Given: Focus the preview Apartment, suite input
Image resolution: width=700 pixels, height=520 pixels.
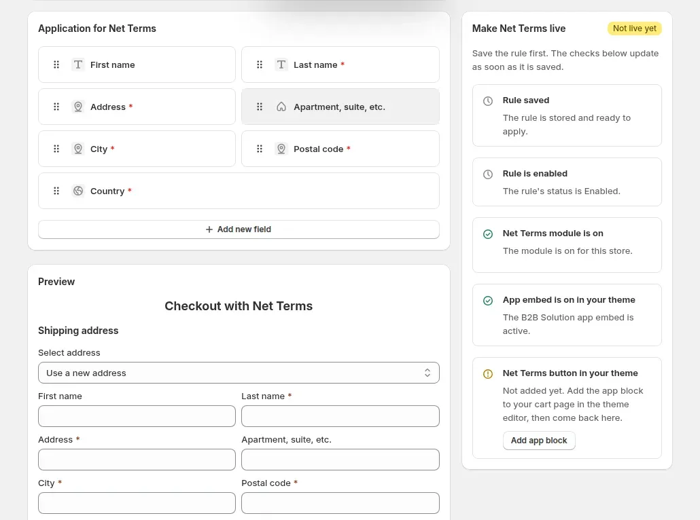Looking at the screenshot, I should point(340,460).
